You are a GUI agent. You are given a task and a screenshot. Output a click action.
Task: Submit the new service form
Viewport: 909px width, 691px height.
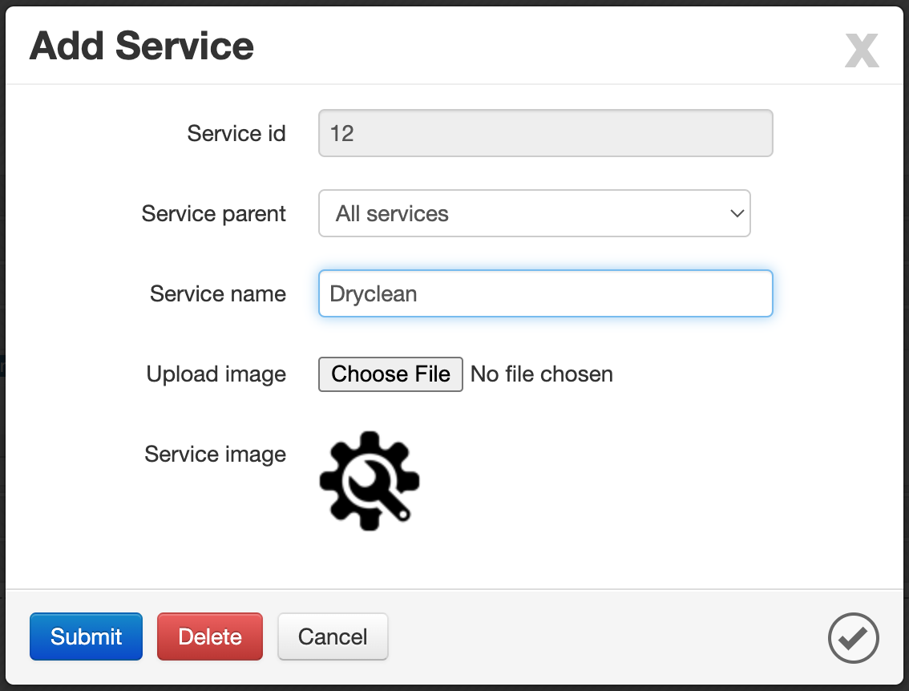pyautogui.click(x=86, y=636)
